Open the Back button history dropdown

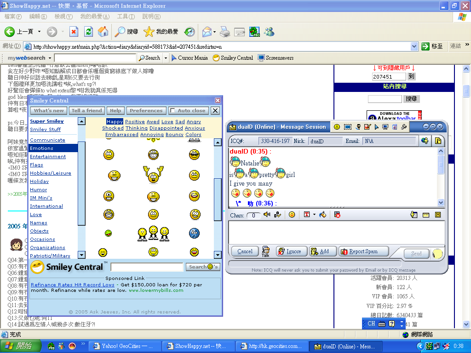coord(40,32)
